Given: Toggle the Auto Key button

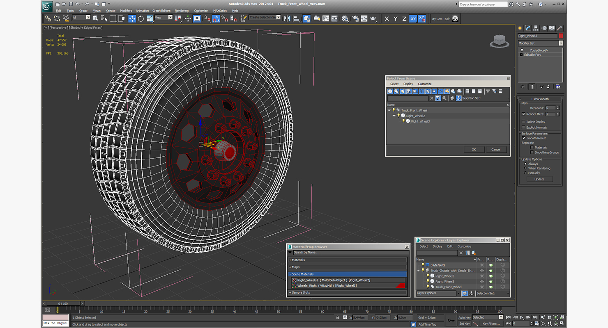Looking at the screenshot, I should [464, 317].
